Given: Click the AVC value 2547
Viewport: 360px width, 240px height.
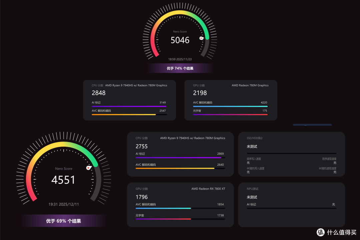Looking at the screenshot, I should click(163, 111).
